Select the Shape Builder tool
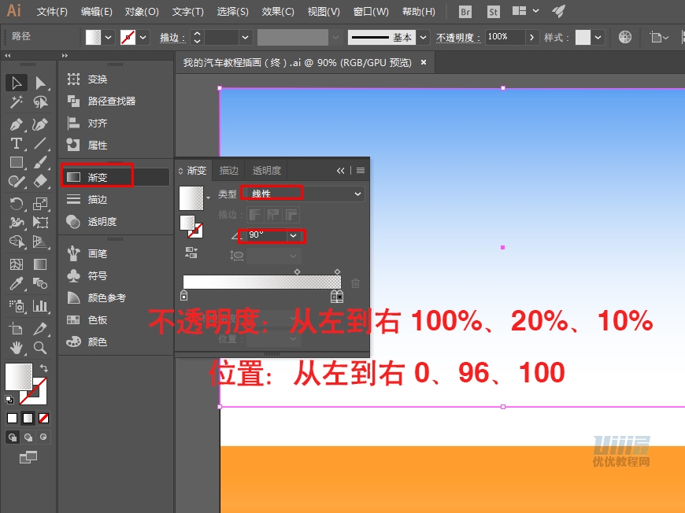This screenshot has width=685, height=513. click(17, 241)
